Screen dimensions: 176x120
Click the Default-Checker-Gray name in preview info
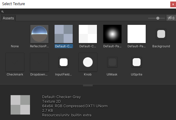tap(61, 97)
